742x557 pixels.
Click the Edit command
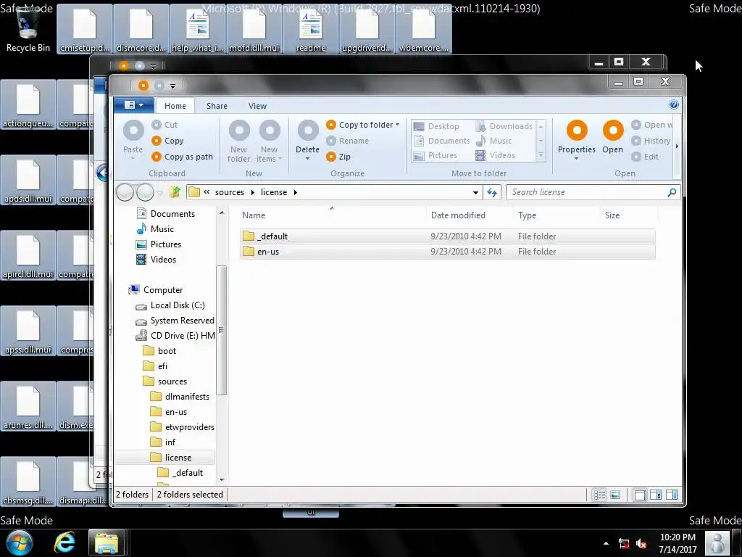(645, 157)
